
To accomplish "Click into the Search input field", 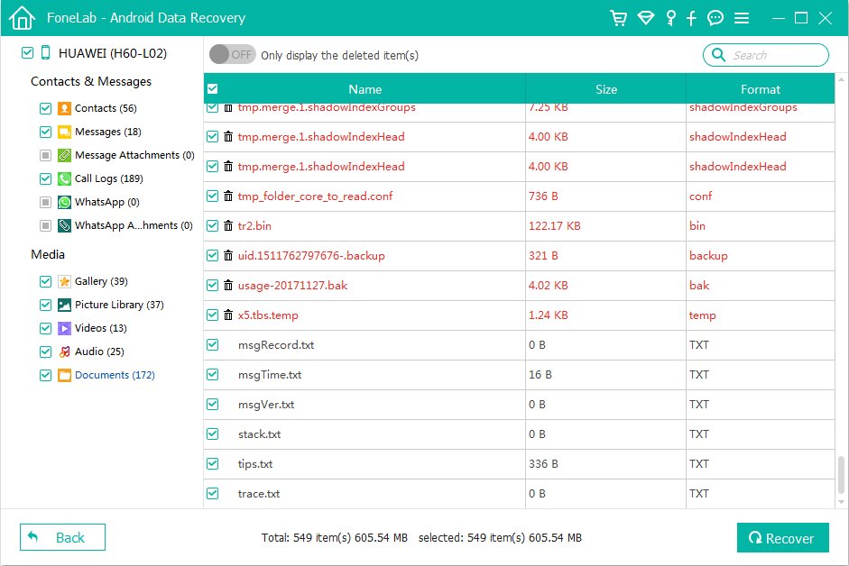I will pyautogui.click(x=776, y=55).
